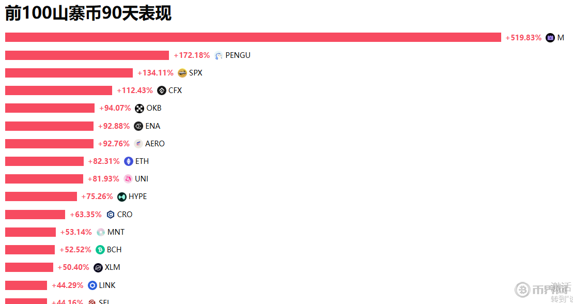Click the +519.83% red bar
This screenshot has width=573, height=304.
pos(253,38)
